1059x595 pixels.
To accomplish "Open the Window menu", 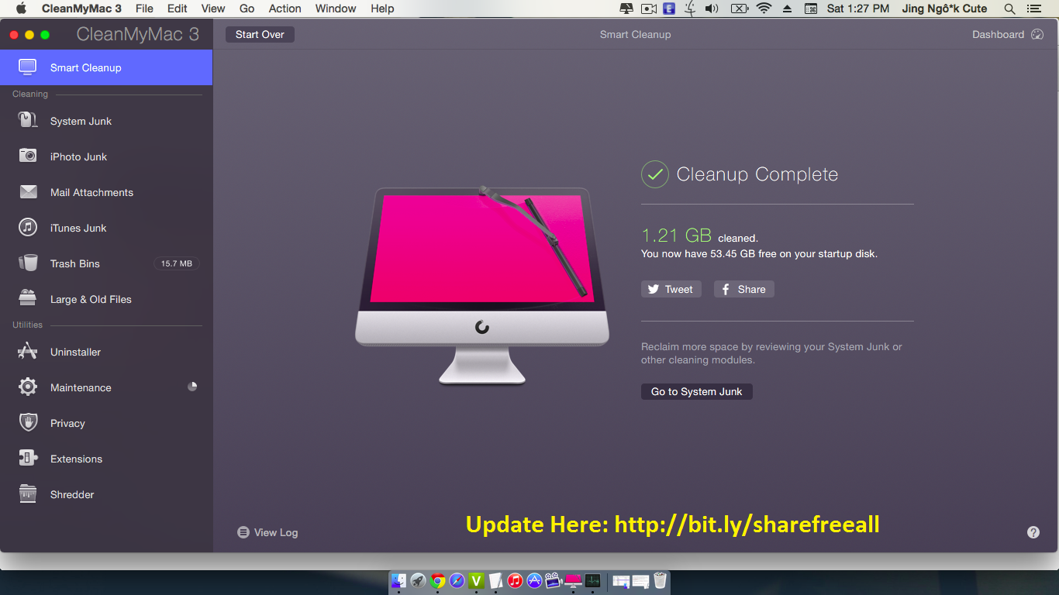I will [335, 9].
